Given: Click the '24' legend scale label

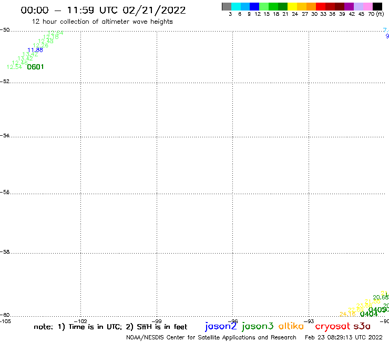Looking at the screenshot, I should [295, 14].
